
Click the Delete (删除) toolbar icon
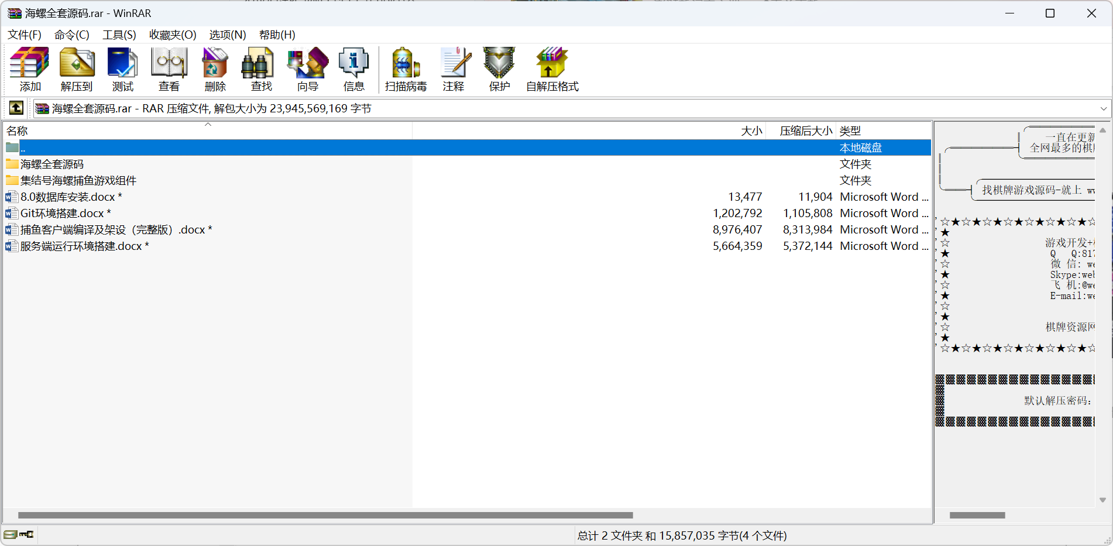point(215,63)
